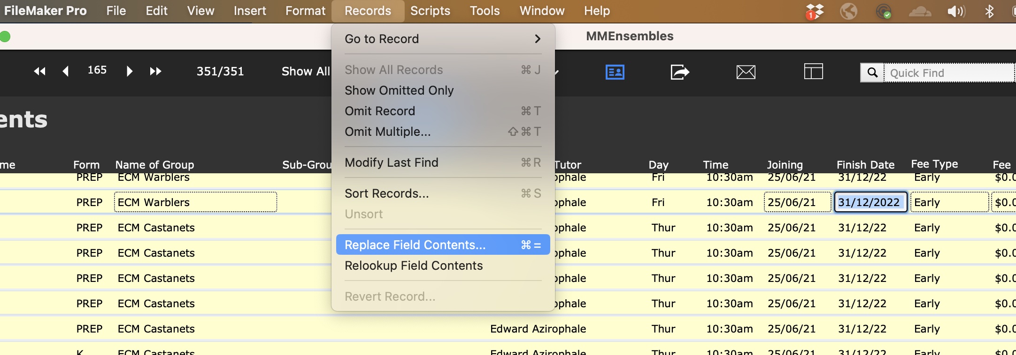Click PREP beside the outlined ECM Warblers field
The width and height of the screenshot is (1016, 355).
tap(89, 202)
